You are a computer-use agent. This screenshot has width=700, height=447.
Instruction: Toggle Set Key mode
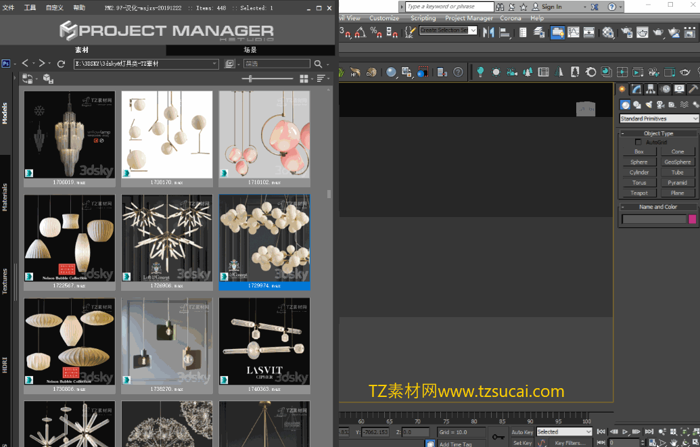(522, 443)
